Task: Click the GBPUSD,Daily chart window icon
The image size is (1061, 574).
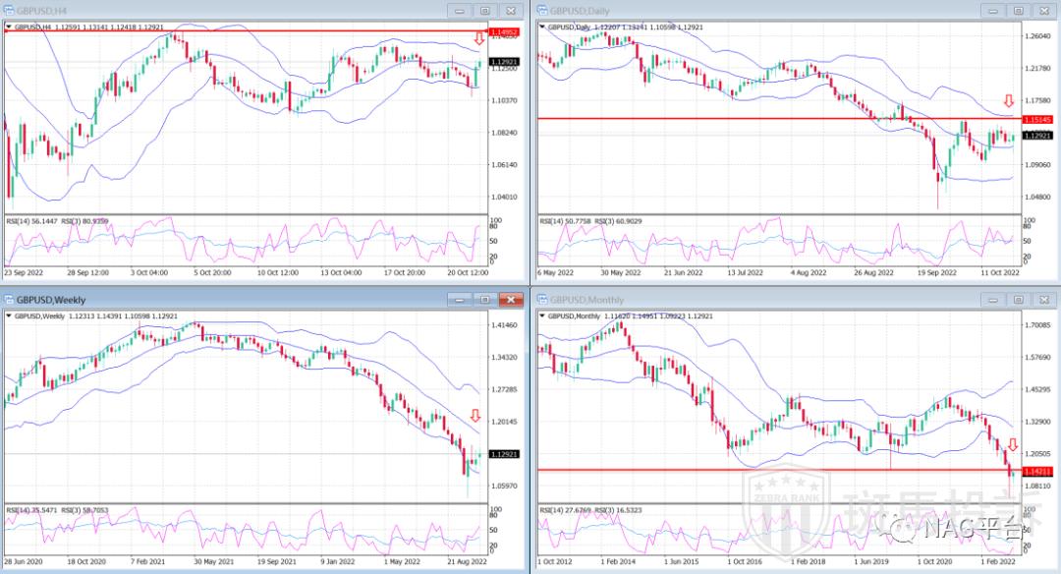Action: click(541, 10)
